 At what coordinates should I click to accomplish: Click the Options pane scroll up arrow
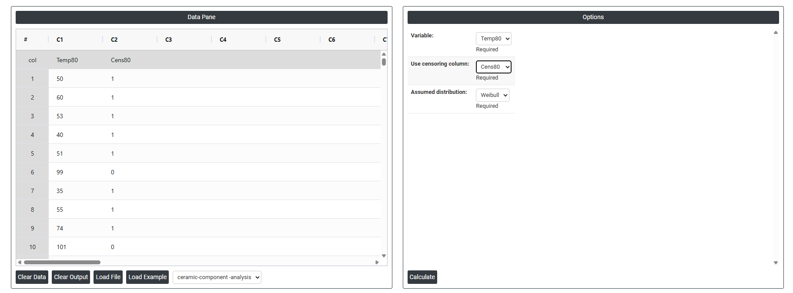pos(776,33)
